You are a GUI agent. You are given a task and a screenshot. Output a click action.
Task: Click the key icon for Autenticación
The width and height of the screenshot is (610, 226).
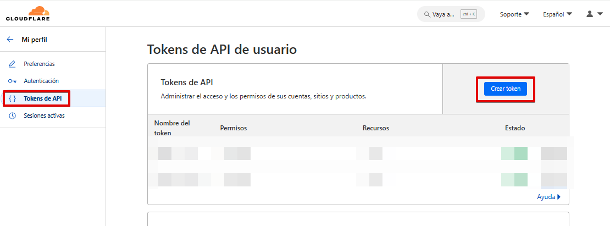[12, 81]
